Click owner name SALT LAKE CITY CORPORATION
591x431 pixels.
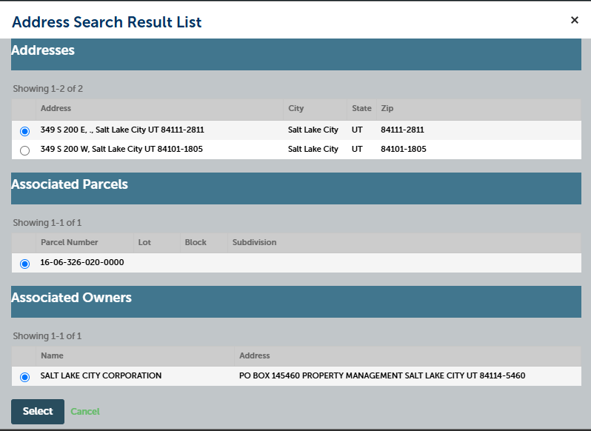[x=101, y=376]
